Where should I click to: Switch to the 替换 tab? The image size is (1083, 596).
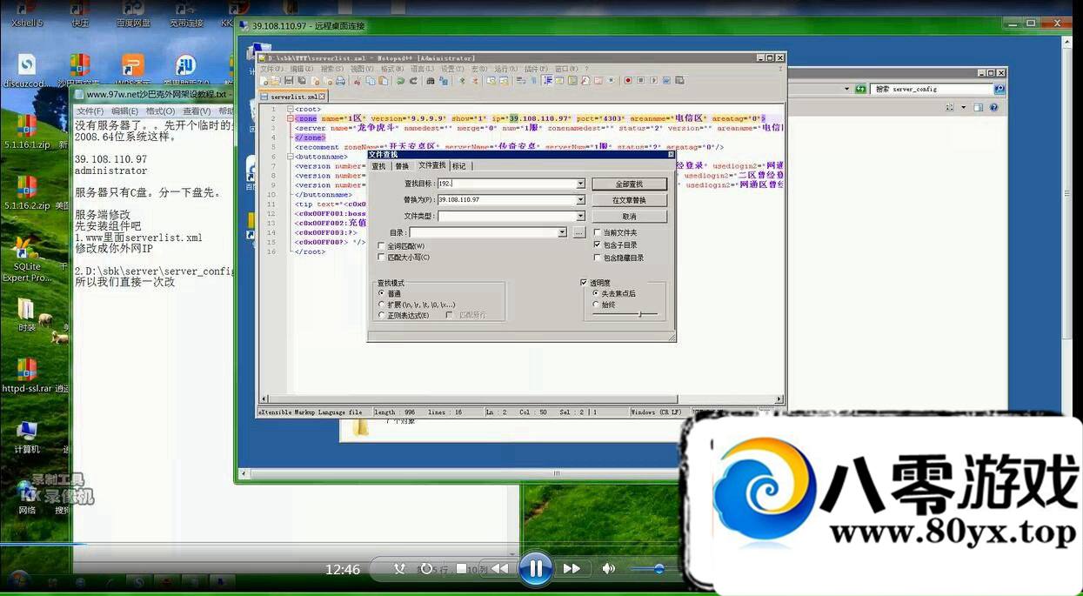tap(402, 166)
